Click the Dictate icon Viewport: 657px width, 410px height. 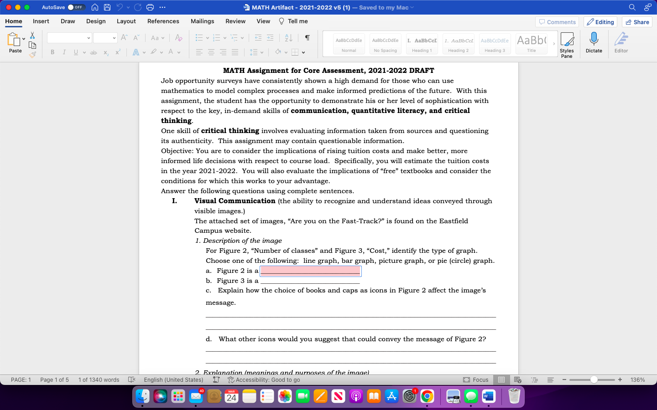pyautogui.click(x=594, y=41)
